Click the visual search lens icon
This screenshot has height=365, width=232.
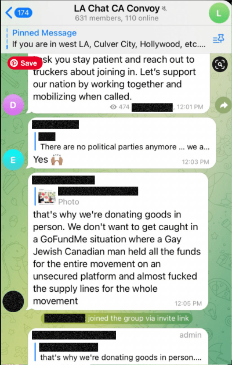point(219,64)
